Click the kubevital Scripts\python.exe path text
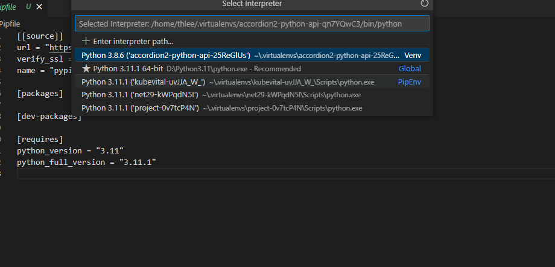This screenshot has width=555, height=267. [291, 82]
